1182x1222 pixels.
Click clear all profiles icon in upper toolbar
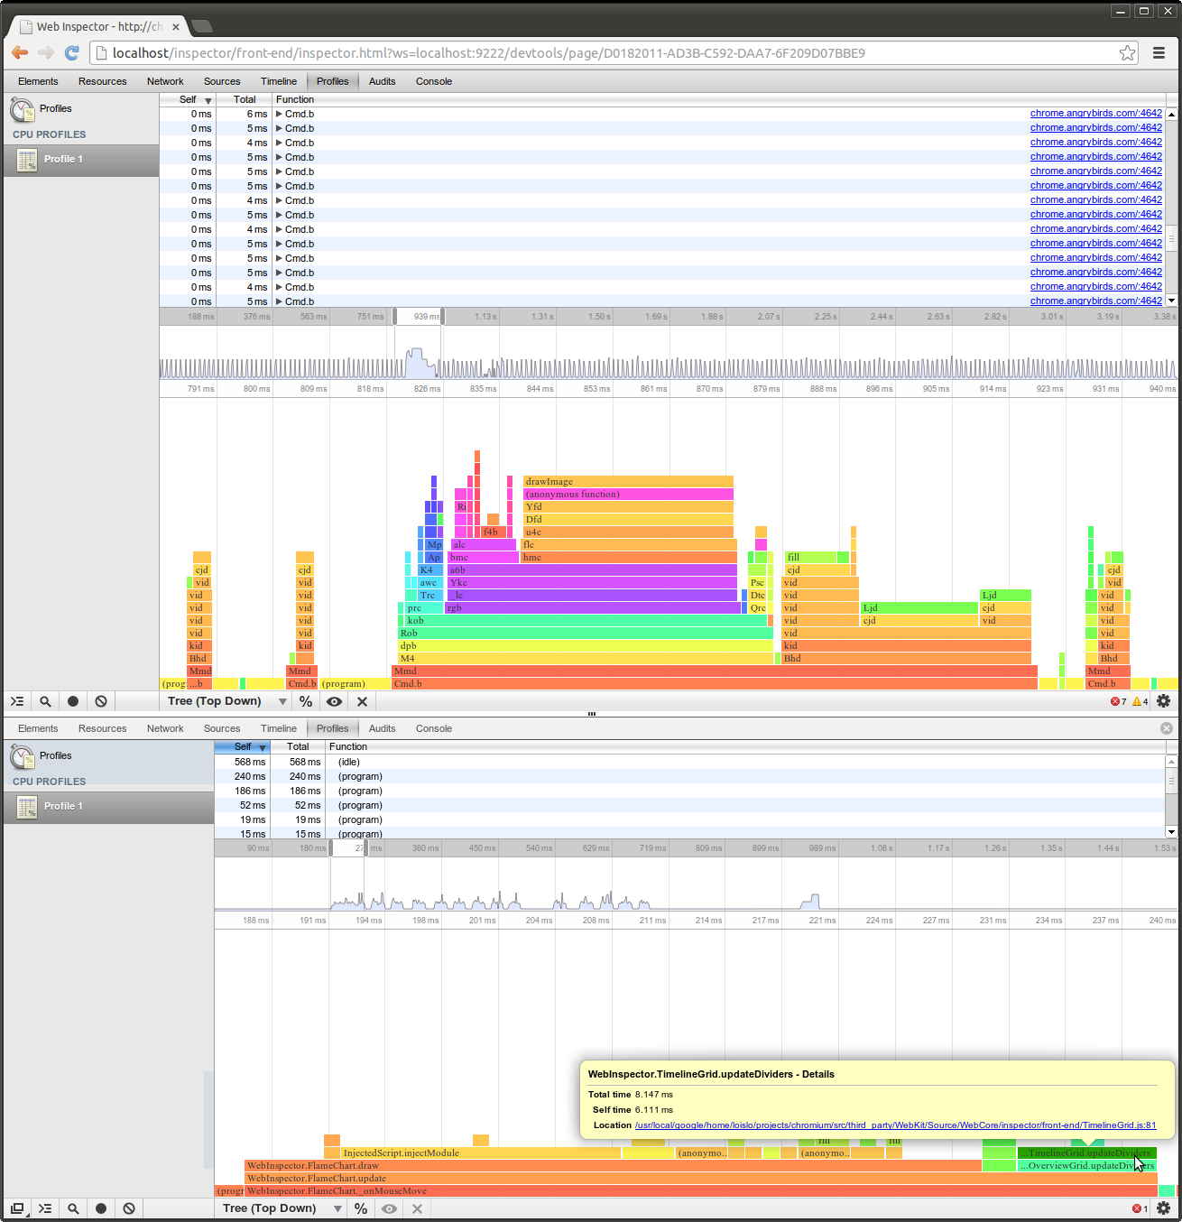click(x=101, y=701)
